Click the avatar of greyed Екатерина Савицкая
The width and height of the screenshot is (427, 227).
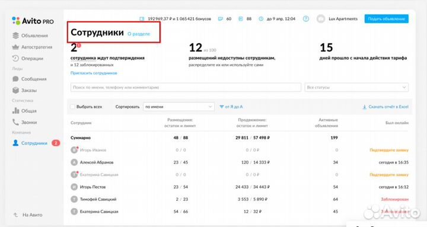(x=74, y=174)
